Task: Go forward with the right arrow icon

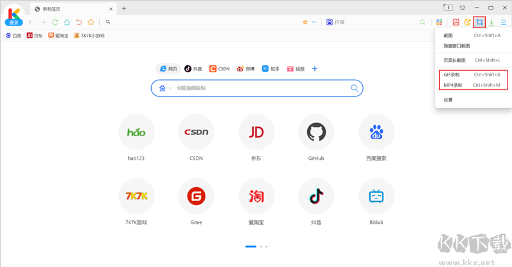Action: 43,22
